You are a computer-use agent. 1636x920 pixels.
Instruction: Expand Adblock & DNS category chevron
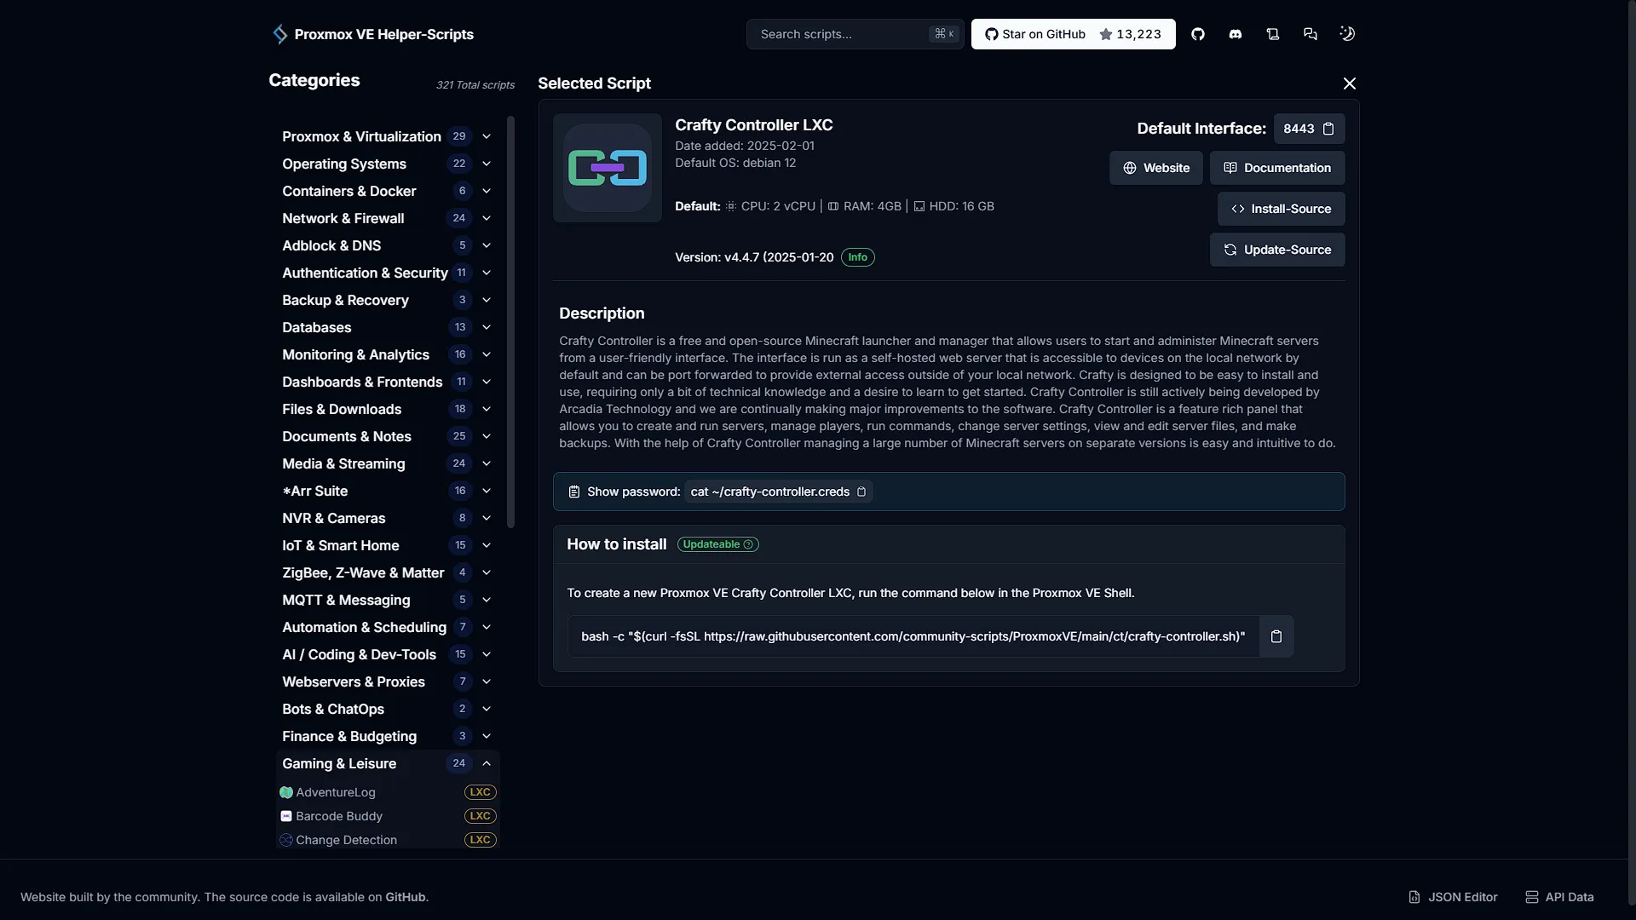487,245
